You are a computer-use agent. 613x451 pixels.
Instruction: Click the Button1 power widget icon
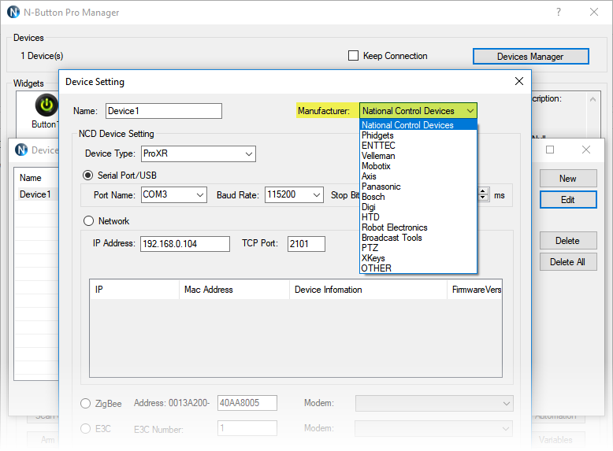[x=46, y=105]
